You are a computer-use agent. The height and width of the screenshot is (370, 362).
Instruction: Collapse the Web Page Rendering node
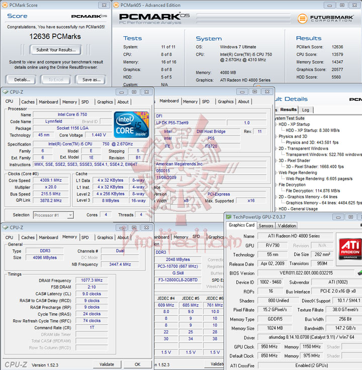pyautogui.click(x=276, y=173)
